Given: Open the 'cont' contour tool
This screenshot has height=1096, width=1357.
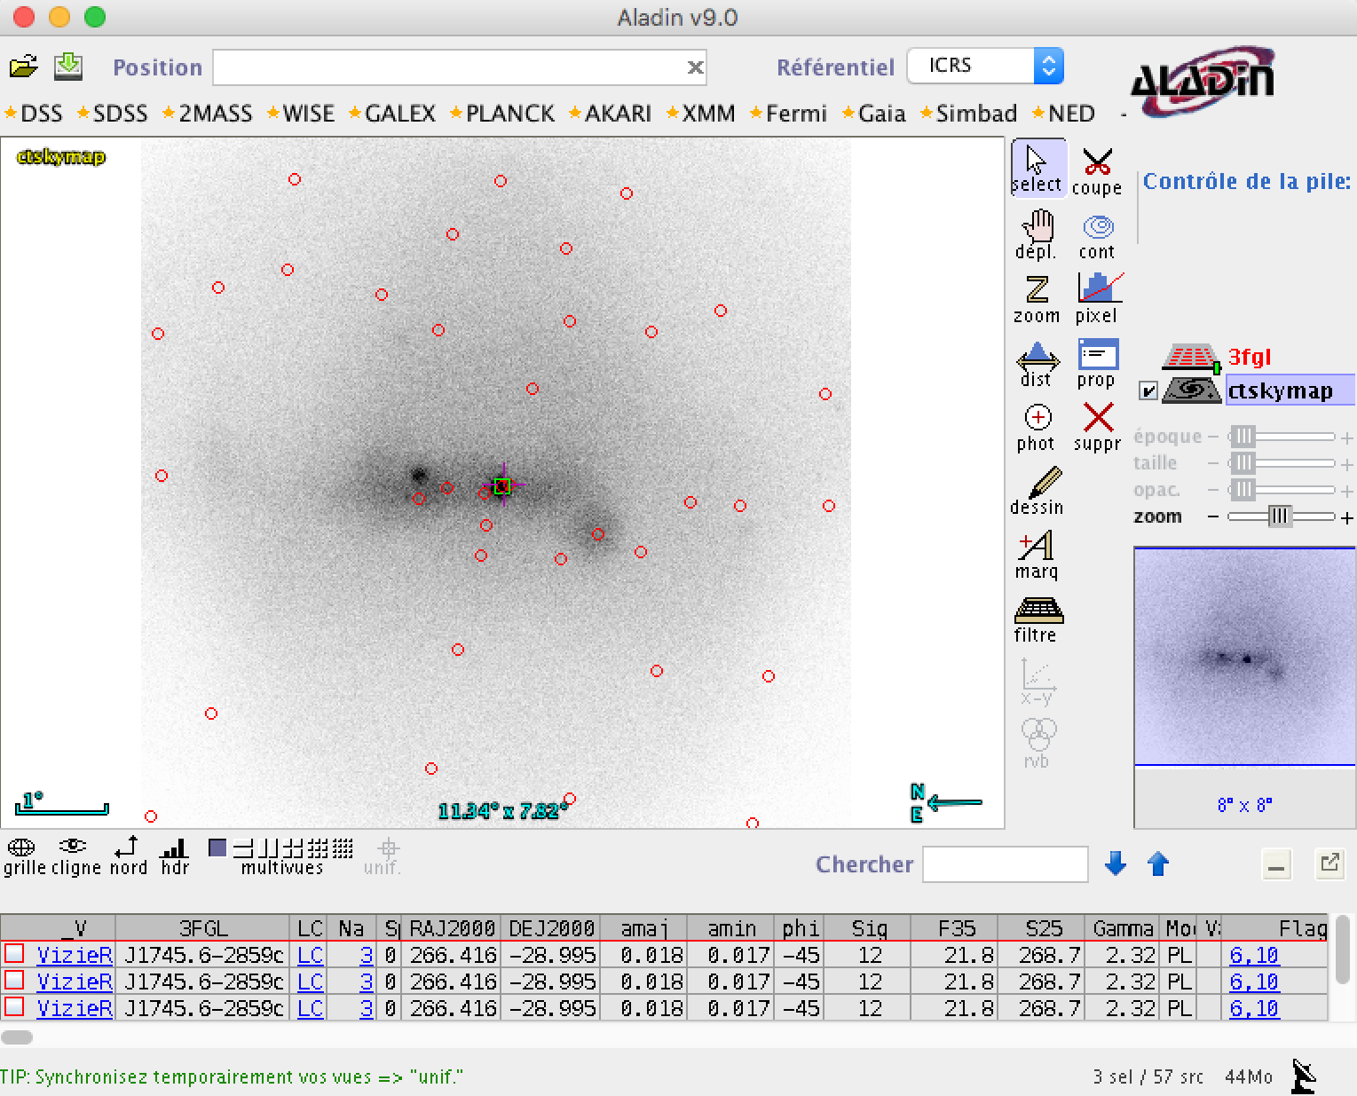Looking at the screenshot, I should point(1097,236).
